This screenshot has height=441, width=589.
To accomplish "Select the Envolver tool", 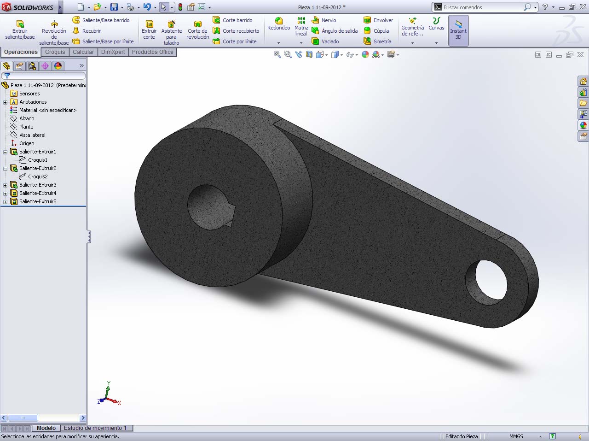I will [378, 20].
